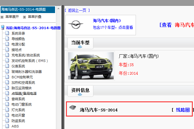Click the document icon next to 灯光系统
Viewport: 194px width, 129px height.
click(x=7, y=110)
